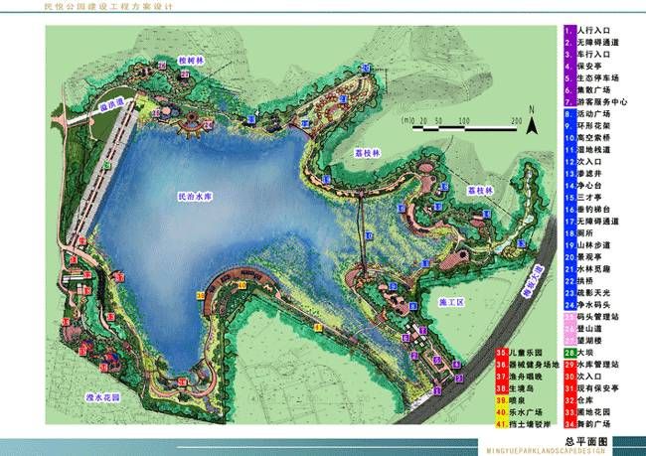Click legend entry 生态停车场

coord(591,78)
